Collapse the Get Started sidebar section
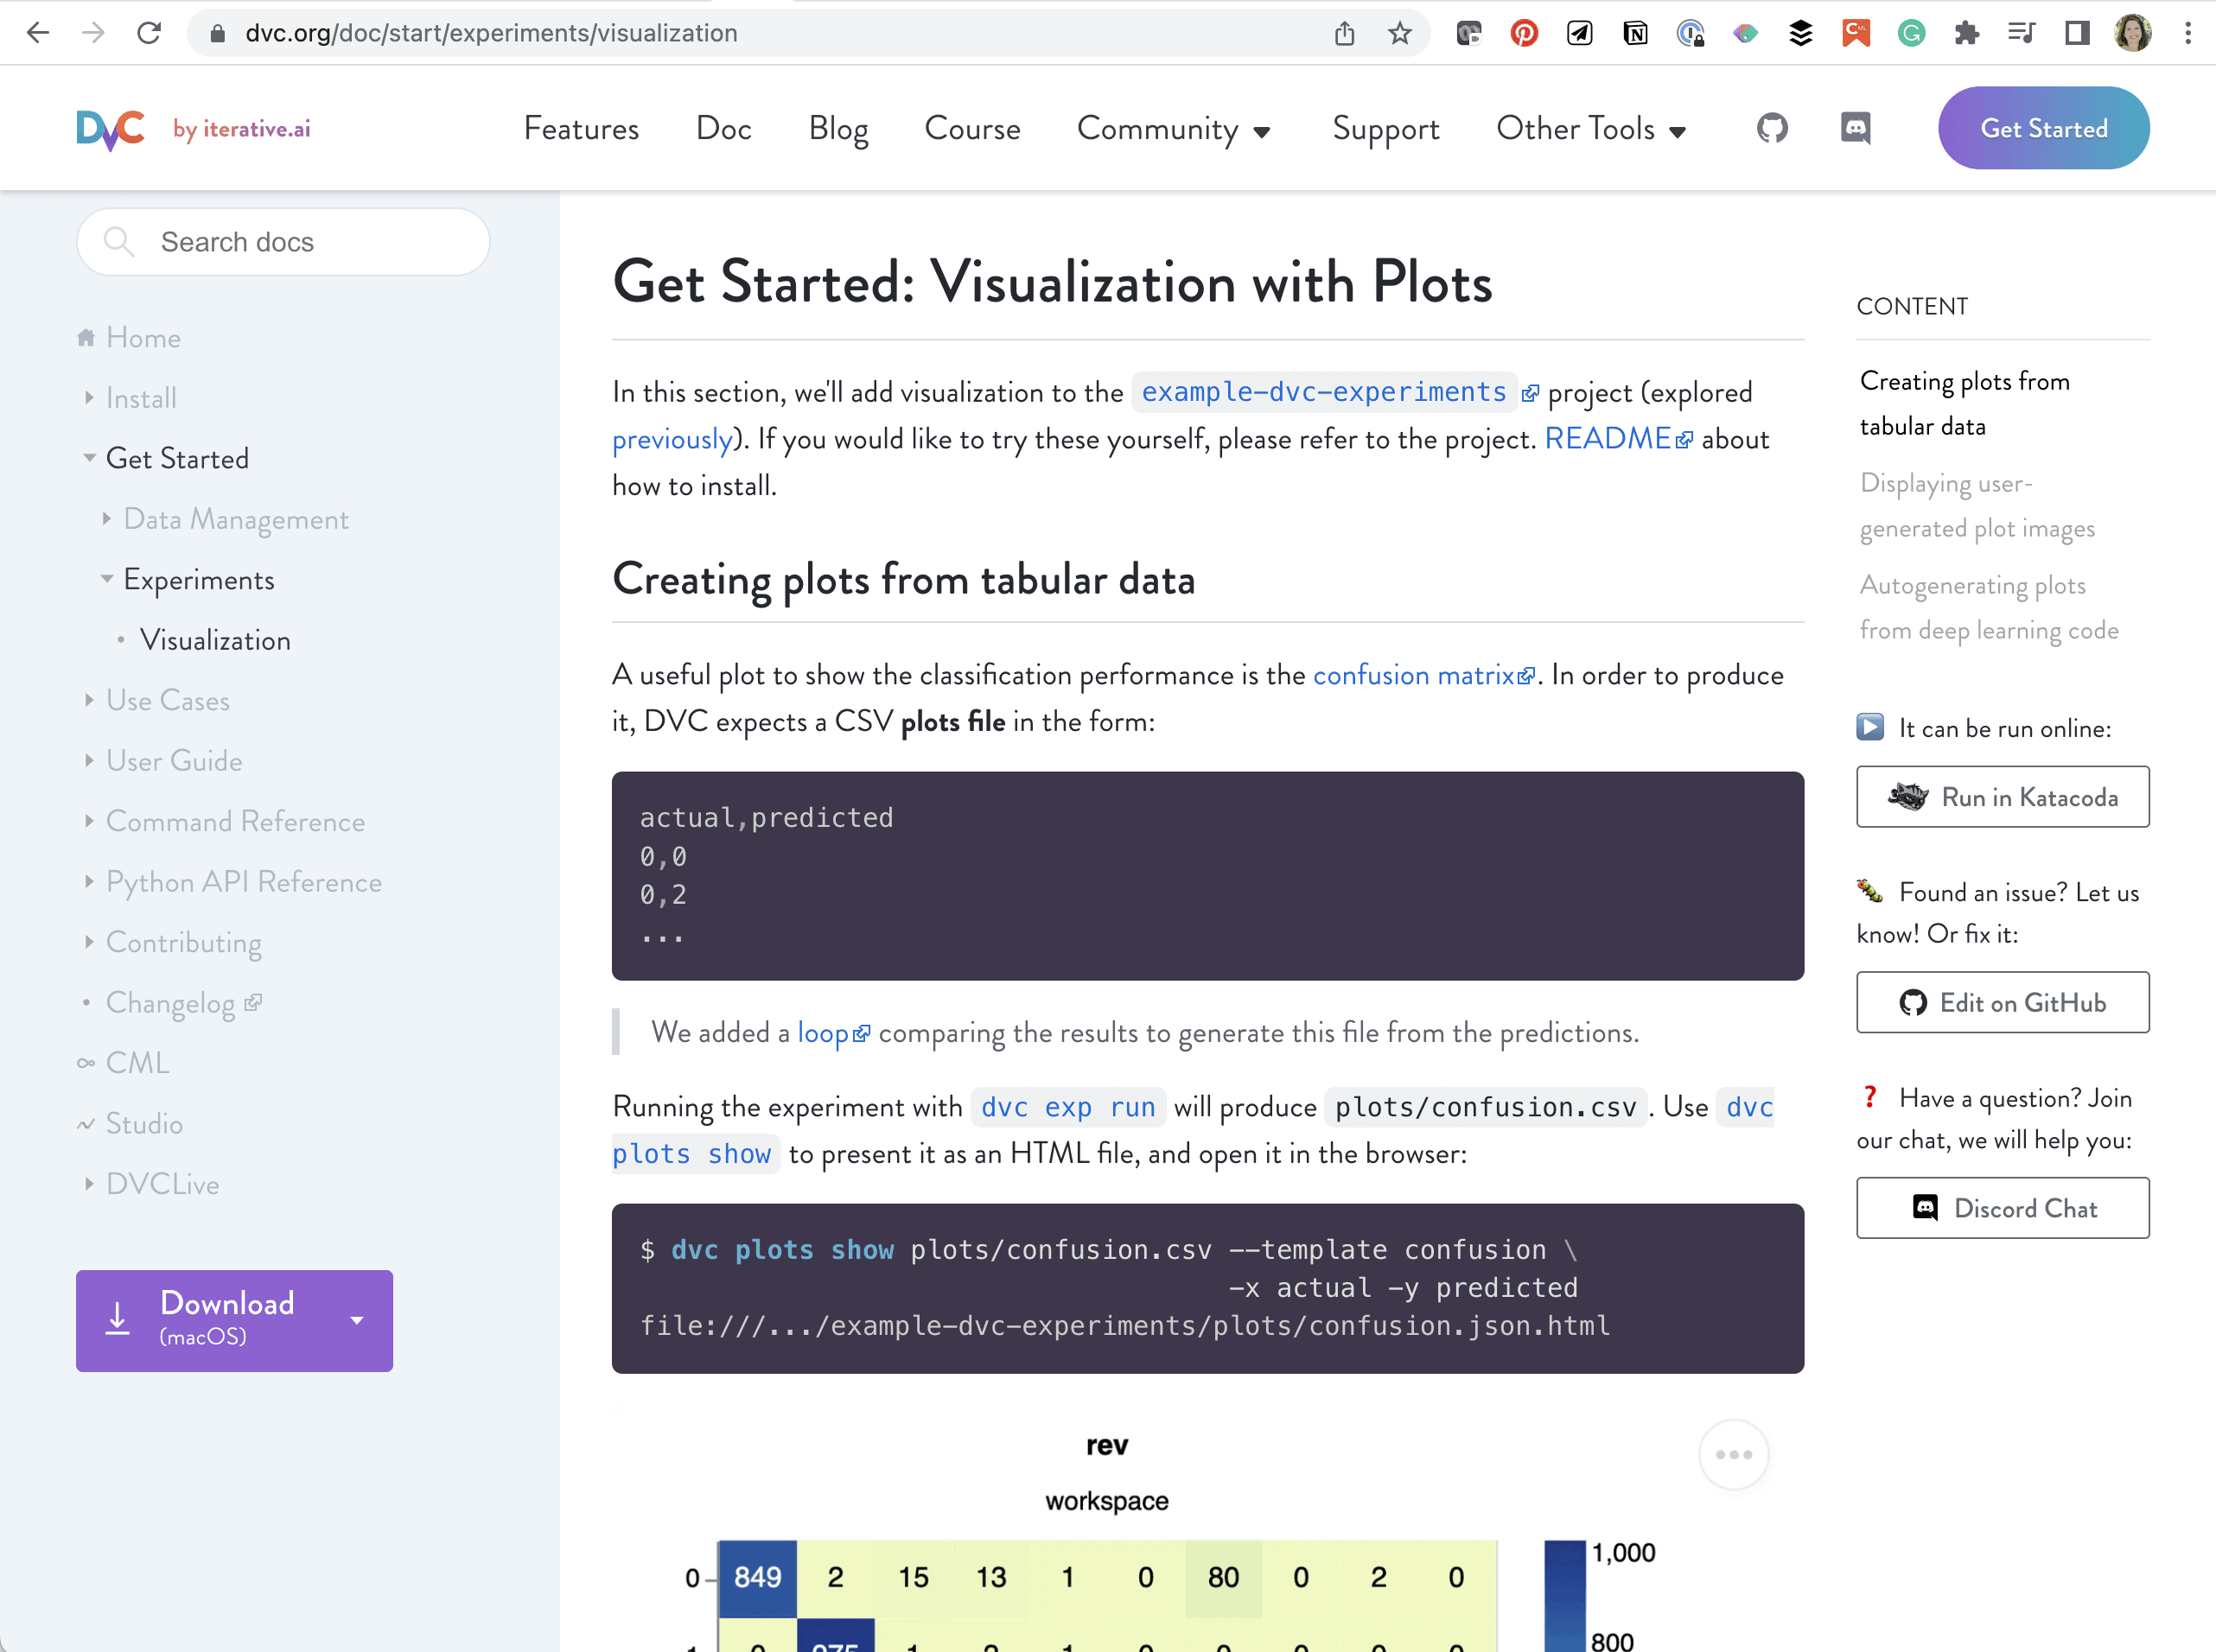This screenshot has width=2216, height=1652. coord(90,458)
